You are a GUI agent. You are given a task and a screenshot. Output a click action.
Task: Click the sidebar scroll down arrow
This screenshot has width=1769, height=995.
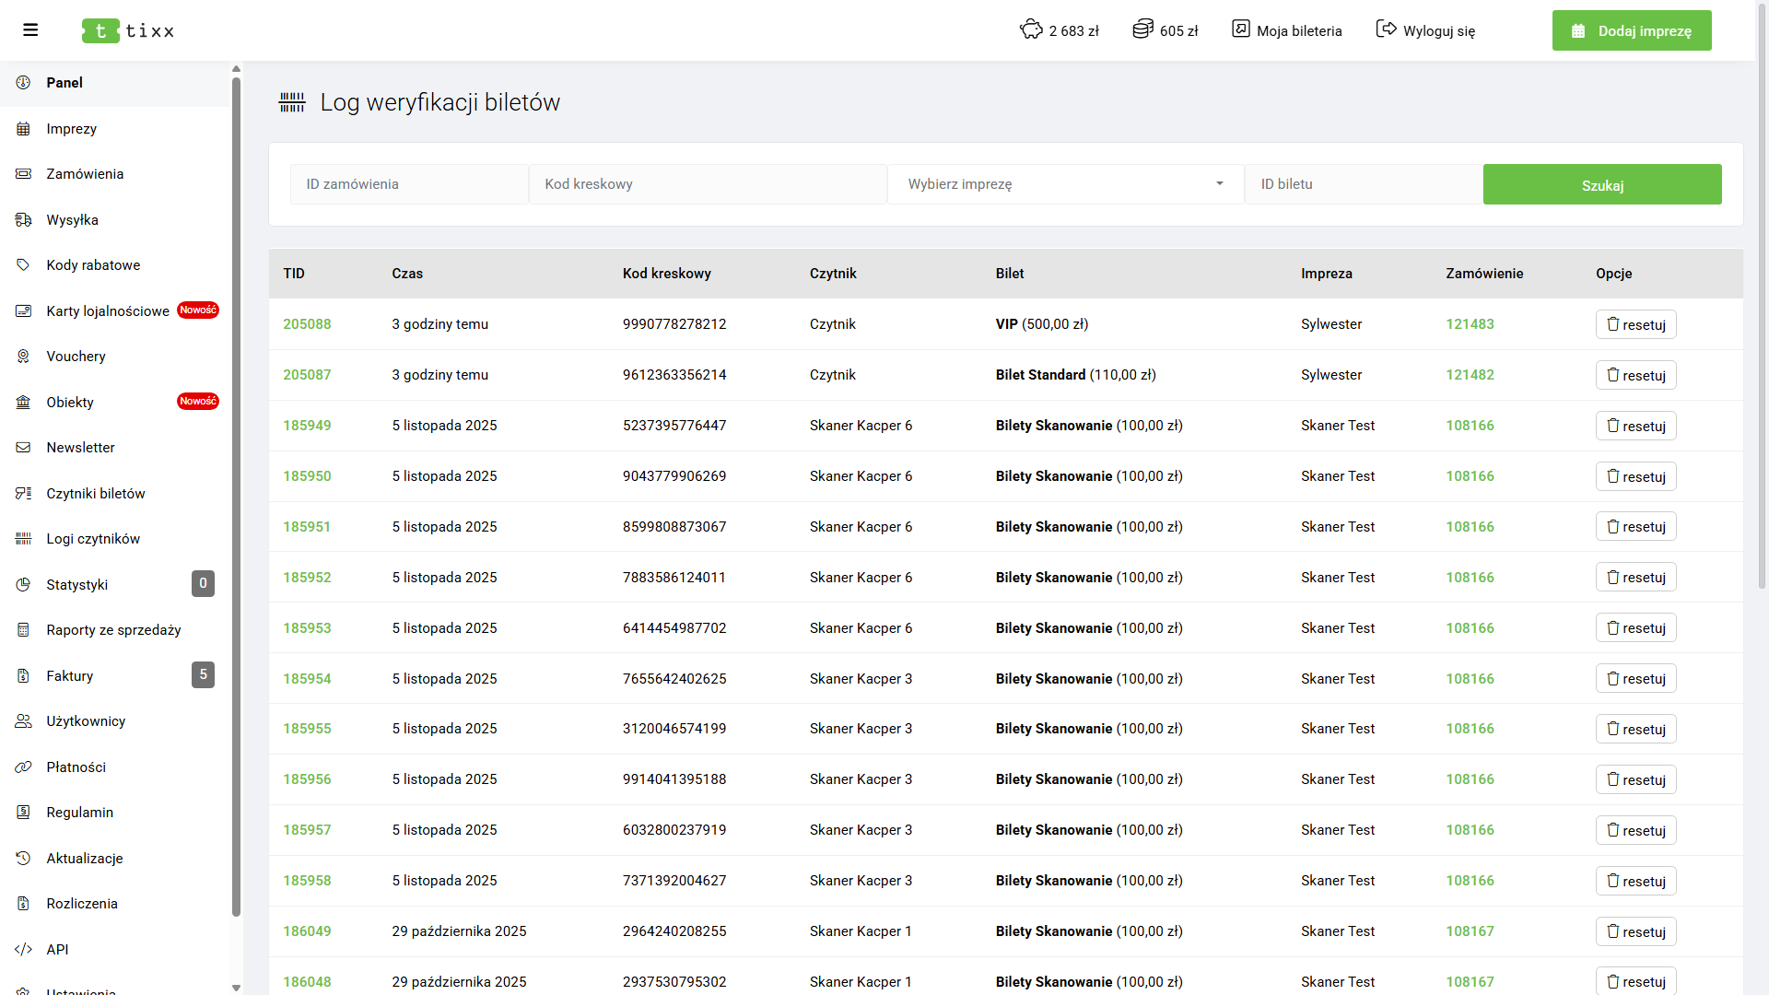coord(236,988)
